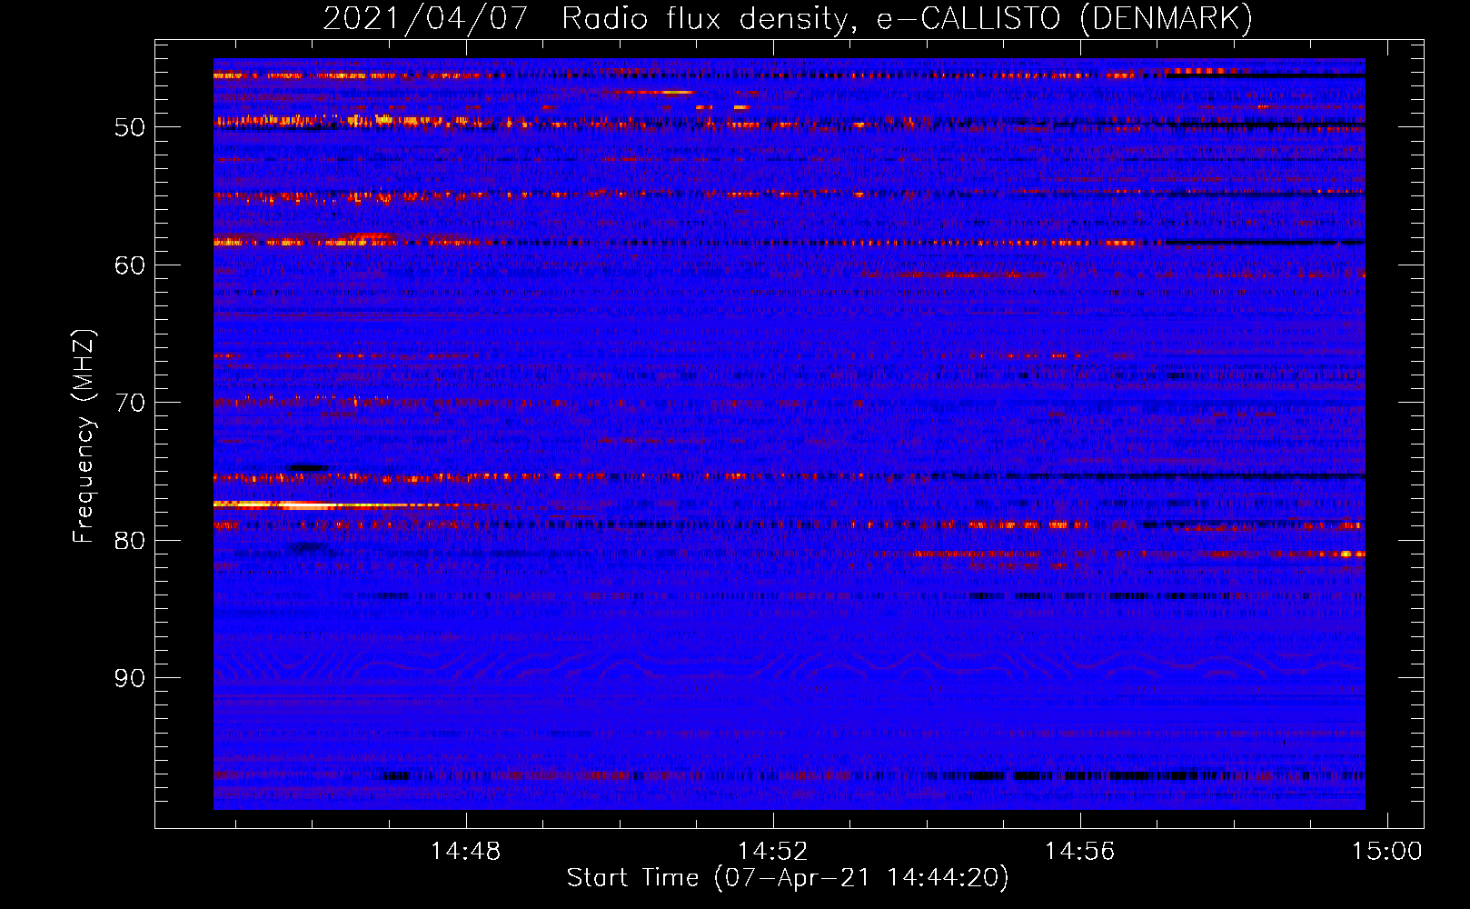This screenshot has width=1470, height=909.
Task: Click the 15:00 time tick label
Action: (1386, 851)
